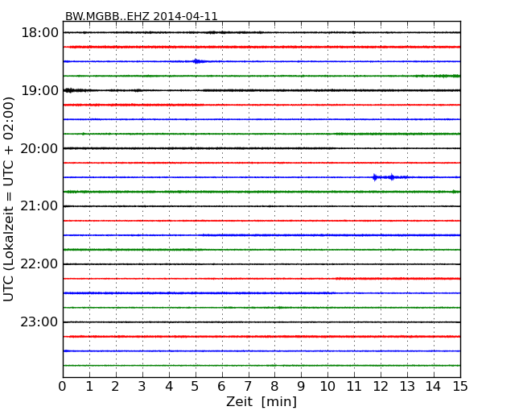Click the x-axis tick label 13
Viewport: 523px width, 419px height.
[x=407, y=386]
